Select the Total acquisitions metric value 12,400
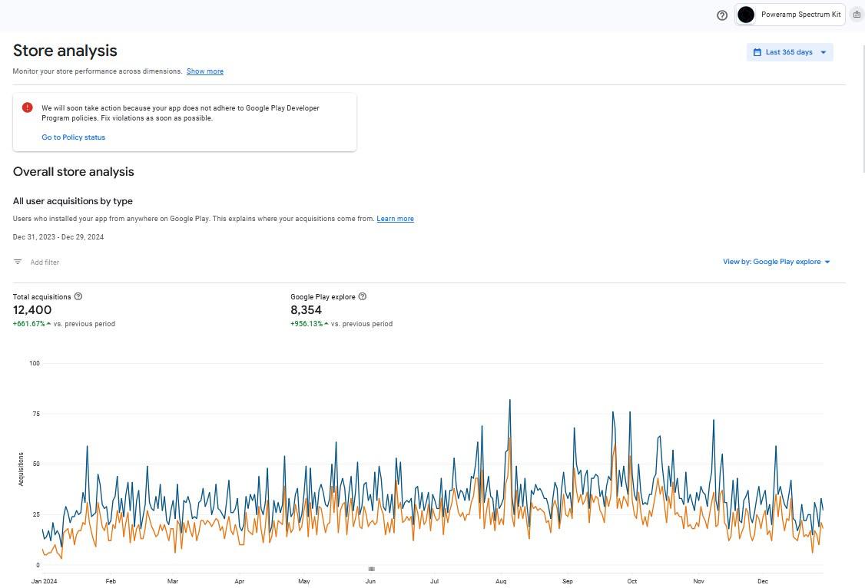 click(32, 310)
